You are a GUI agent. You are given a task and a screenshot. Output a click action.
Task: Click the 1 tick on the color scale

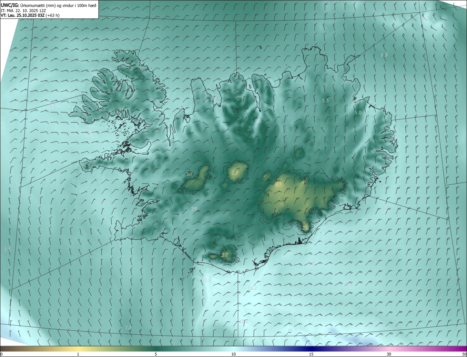(x=78, y=354)
